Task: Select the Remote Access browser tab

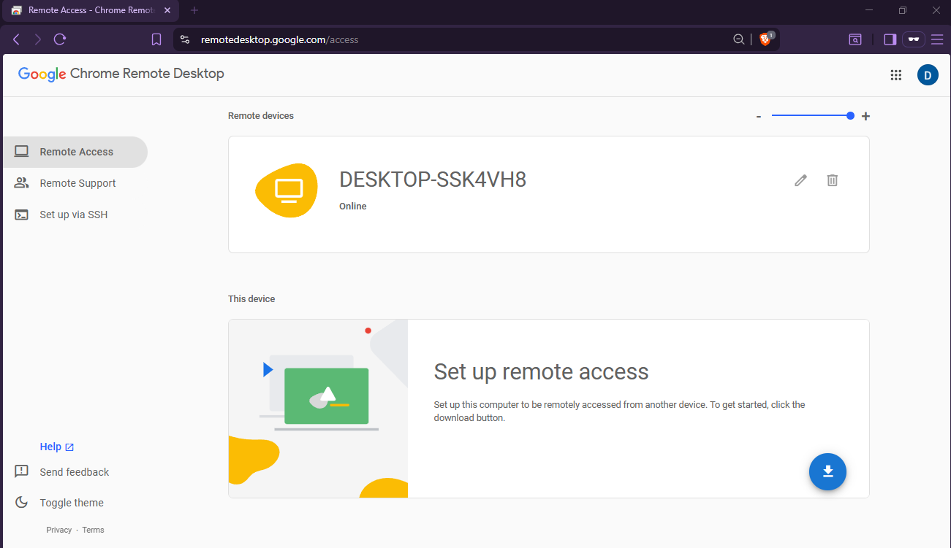Action: click(x=91, y=11)
